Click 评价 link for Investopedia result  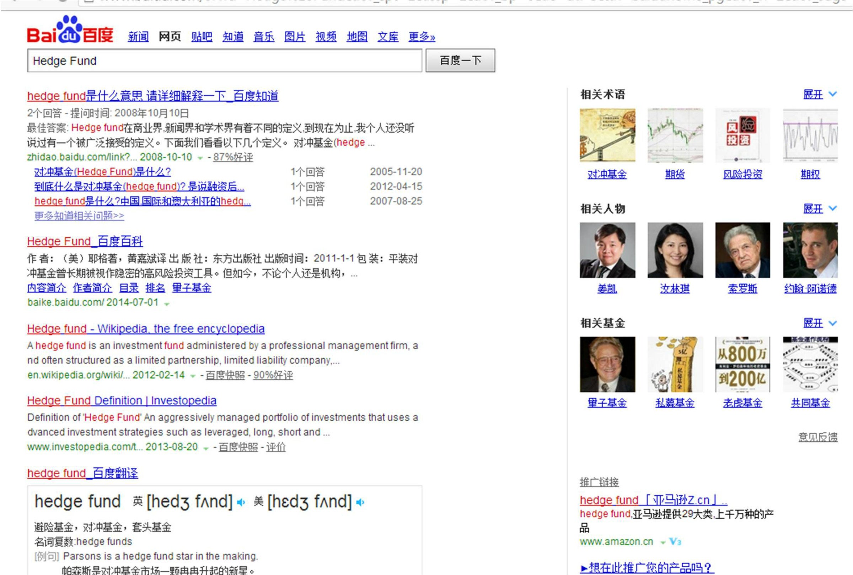click(x=276, y=447)
